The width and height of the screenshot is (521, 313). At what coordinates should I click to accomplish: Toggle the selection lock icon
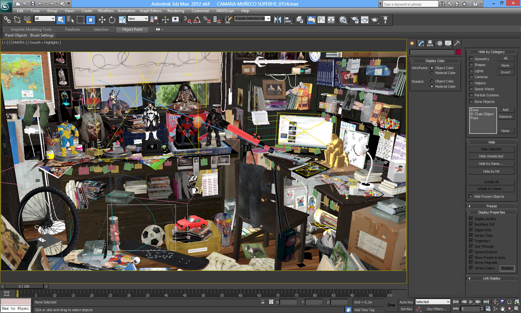263,302
